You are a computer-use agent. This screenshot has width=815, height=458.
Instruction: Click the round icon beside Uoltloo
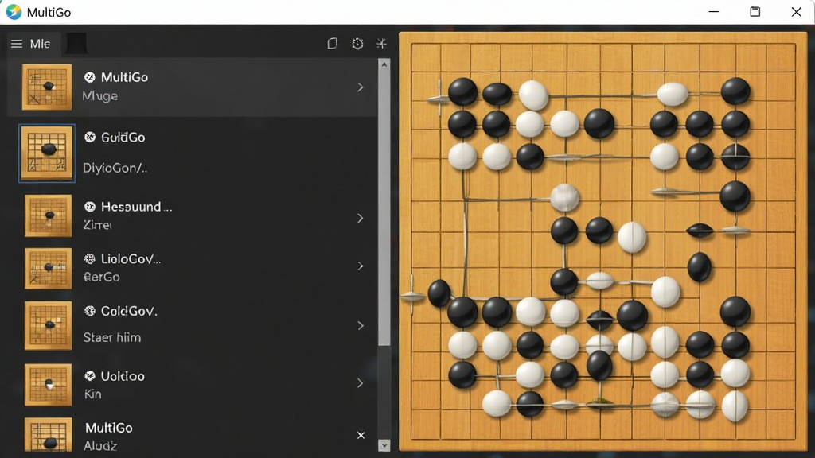90,376
